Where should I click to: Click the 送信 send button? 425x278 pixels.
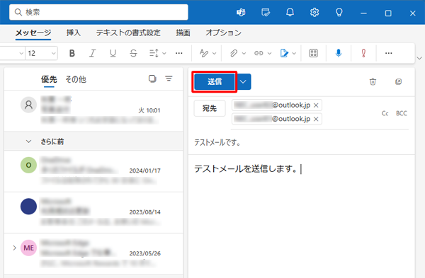[215, 81]
